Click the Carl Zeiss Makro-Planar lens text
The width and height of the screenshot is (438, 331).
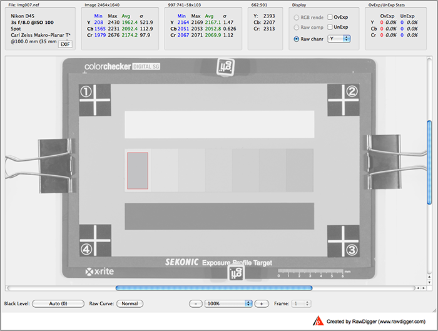pos(41,35)
